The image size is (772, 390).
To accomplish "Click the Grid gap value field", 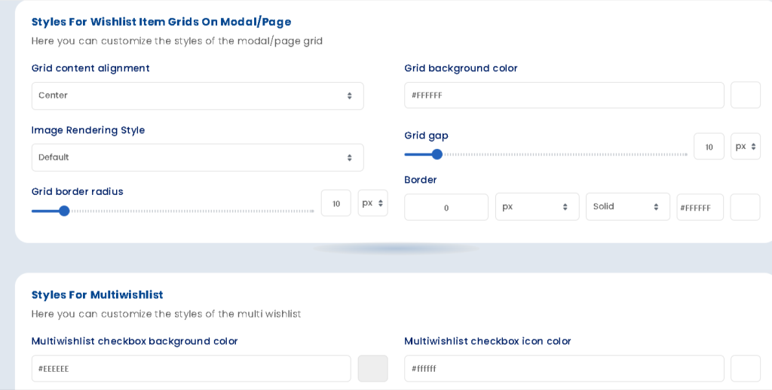I will click(x=709, y=147).
